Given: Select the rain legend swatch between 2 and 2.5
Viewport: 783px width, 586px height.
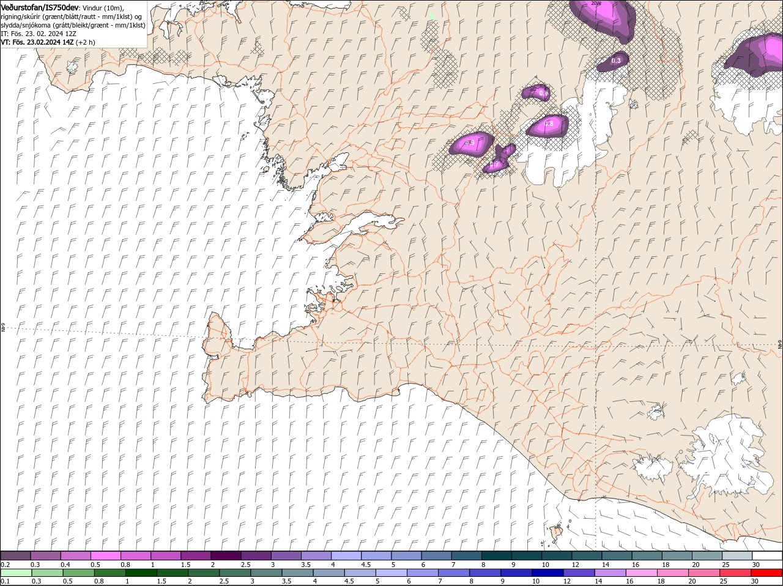Looking at the screenshot, I should (x=204, y=573).
